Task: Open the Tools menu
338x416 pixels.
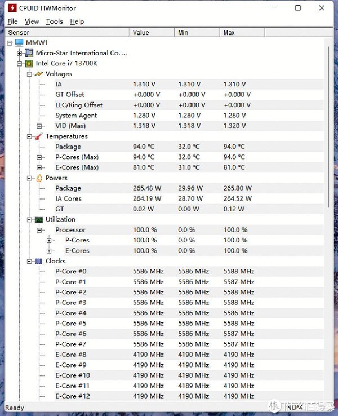Action: click(54, 21)
